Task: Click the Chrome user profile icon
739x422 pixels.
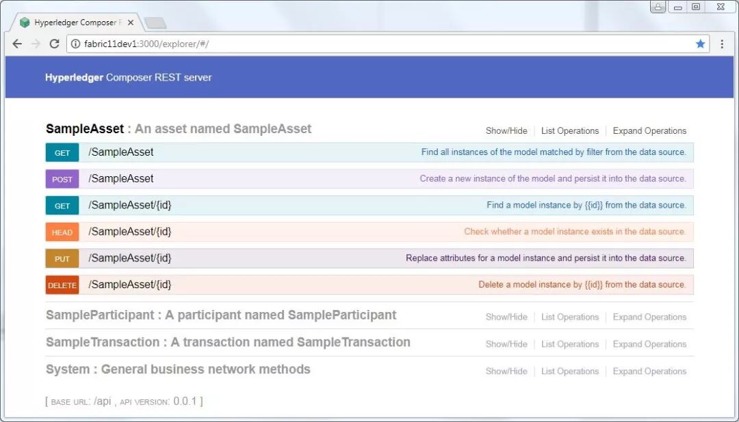Action: 658,7
